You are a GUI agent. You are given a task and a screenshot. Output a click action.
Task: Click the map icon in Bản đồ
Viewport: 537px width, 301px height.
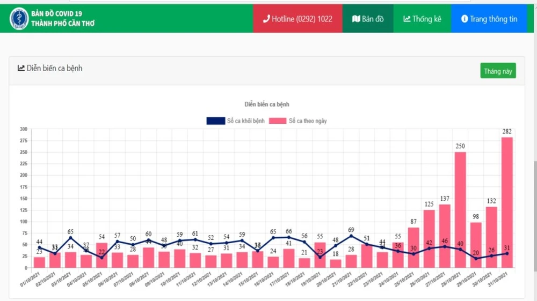click(x=355, y=19)
